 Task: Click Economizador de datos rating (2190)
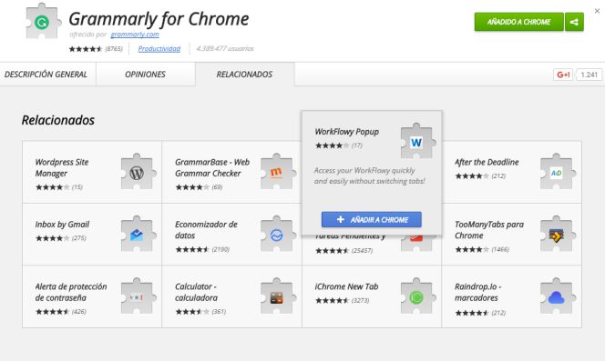point(202,250)
